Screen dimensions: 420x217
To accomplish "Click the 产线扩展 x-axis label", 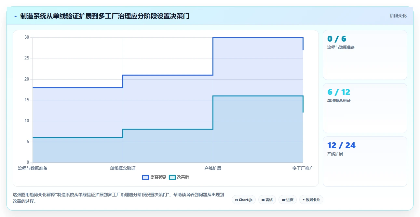I will coord(213,168).
